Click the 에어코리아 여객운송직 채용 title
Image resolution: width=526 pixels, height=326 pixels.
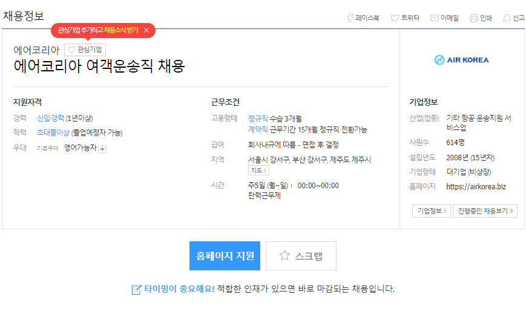99,67
